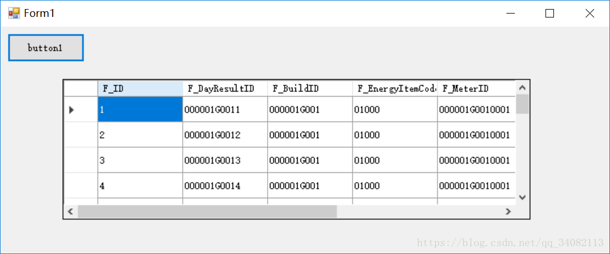The height and width of the screenshot is (254, 610).
Task: Select F_MeterID cell in row 000001G0014
Action: [476, 185]
